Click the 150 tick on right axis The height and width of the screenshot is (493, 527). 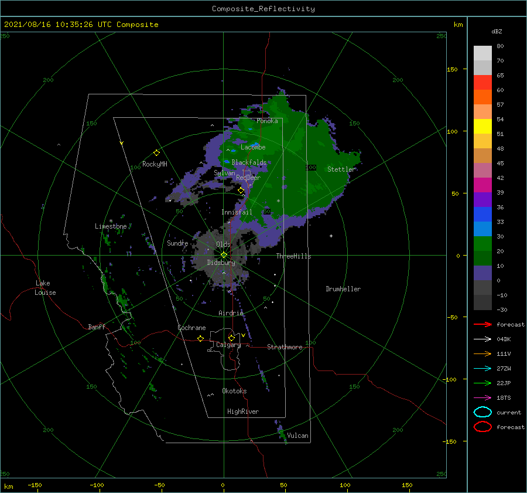point(452,69)
